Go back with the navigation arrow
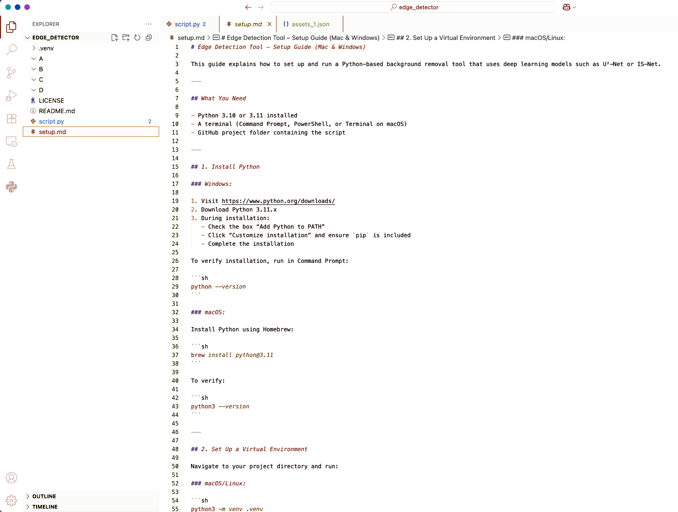 [248, 7]
